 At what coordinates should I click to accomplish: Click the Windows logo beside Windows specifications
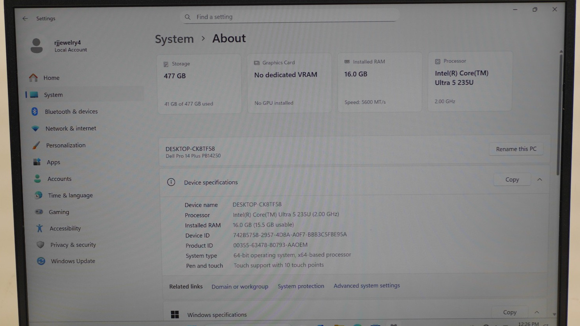click(175, 314)
